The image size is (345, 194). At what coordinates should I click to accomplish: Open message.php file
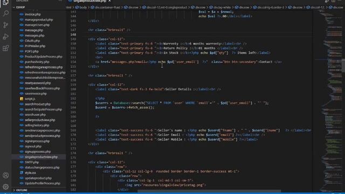click(33, 30)
